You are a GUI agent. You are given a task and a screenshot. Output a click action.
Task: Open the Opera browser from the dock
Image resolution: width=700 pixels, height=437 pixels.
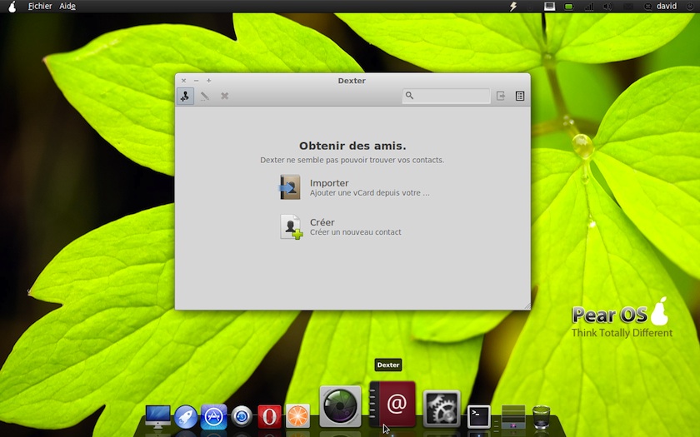(269, 415)
